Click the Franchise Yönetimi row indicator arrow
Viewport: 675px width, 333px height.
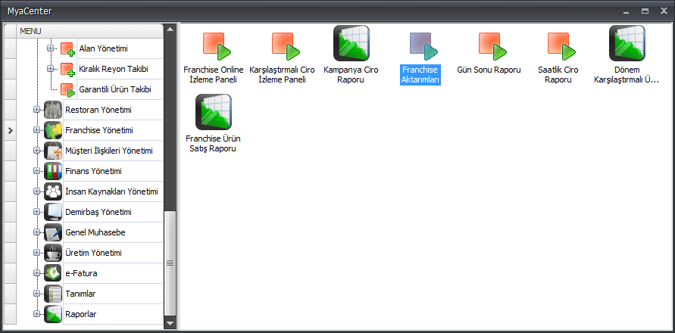coord(11,130)
